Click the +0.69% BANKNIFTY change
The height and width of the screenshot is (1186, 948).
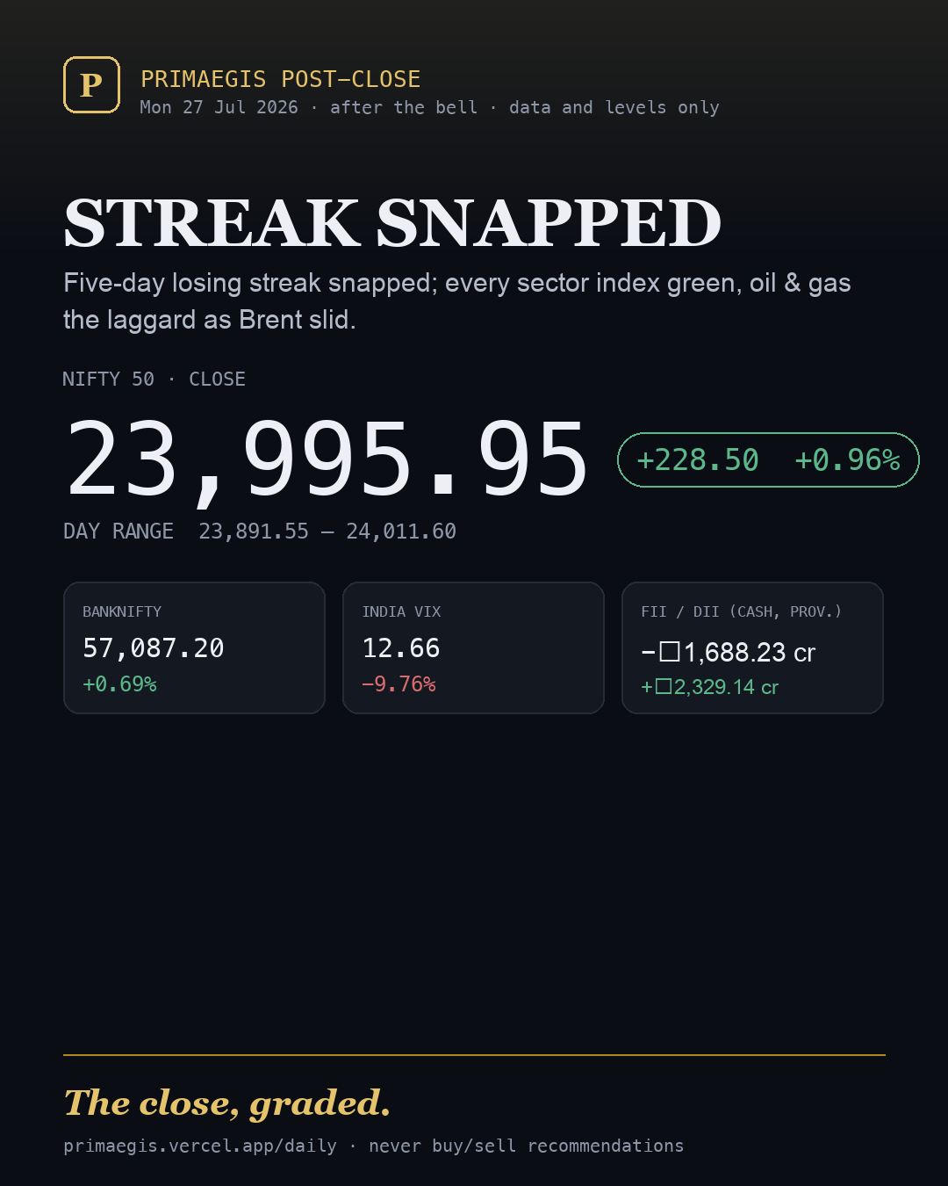tap(119, 683)
